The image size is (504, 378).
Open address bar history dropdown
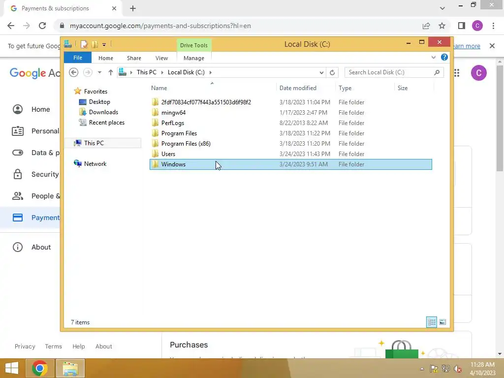[x=321, y=73]
